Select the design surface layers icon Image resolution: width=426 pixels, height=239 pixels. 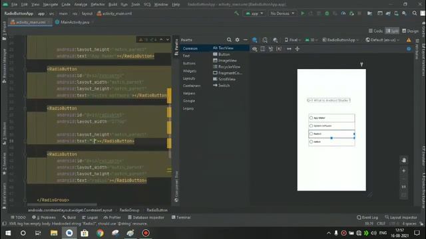[x=254, y=40]
